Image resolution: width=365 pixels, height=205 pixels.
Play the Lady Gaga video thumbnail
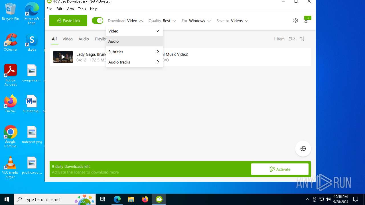pyautogui.click(x=63, y=57)
